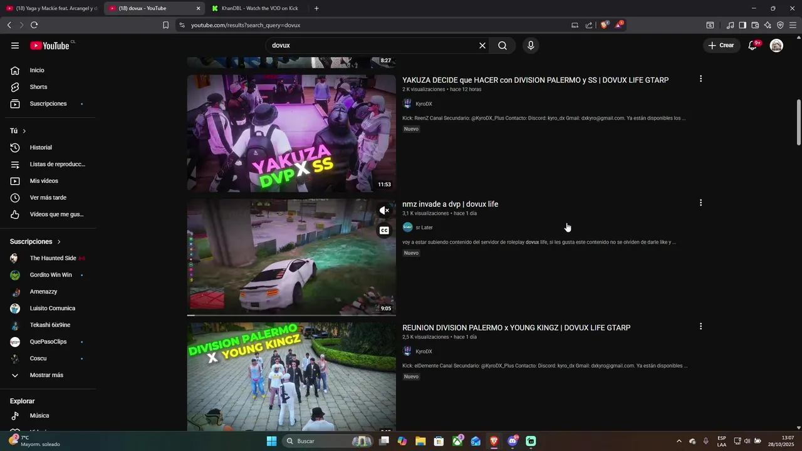
Task: Click the taskbar Buscar search box
Action: 328,441
